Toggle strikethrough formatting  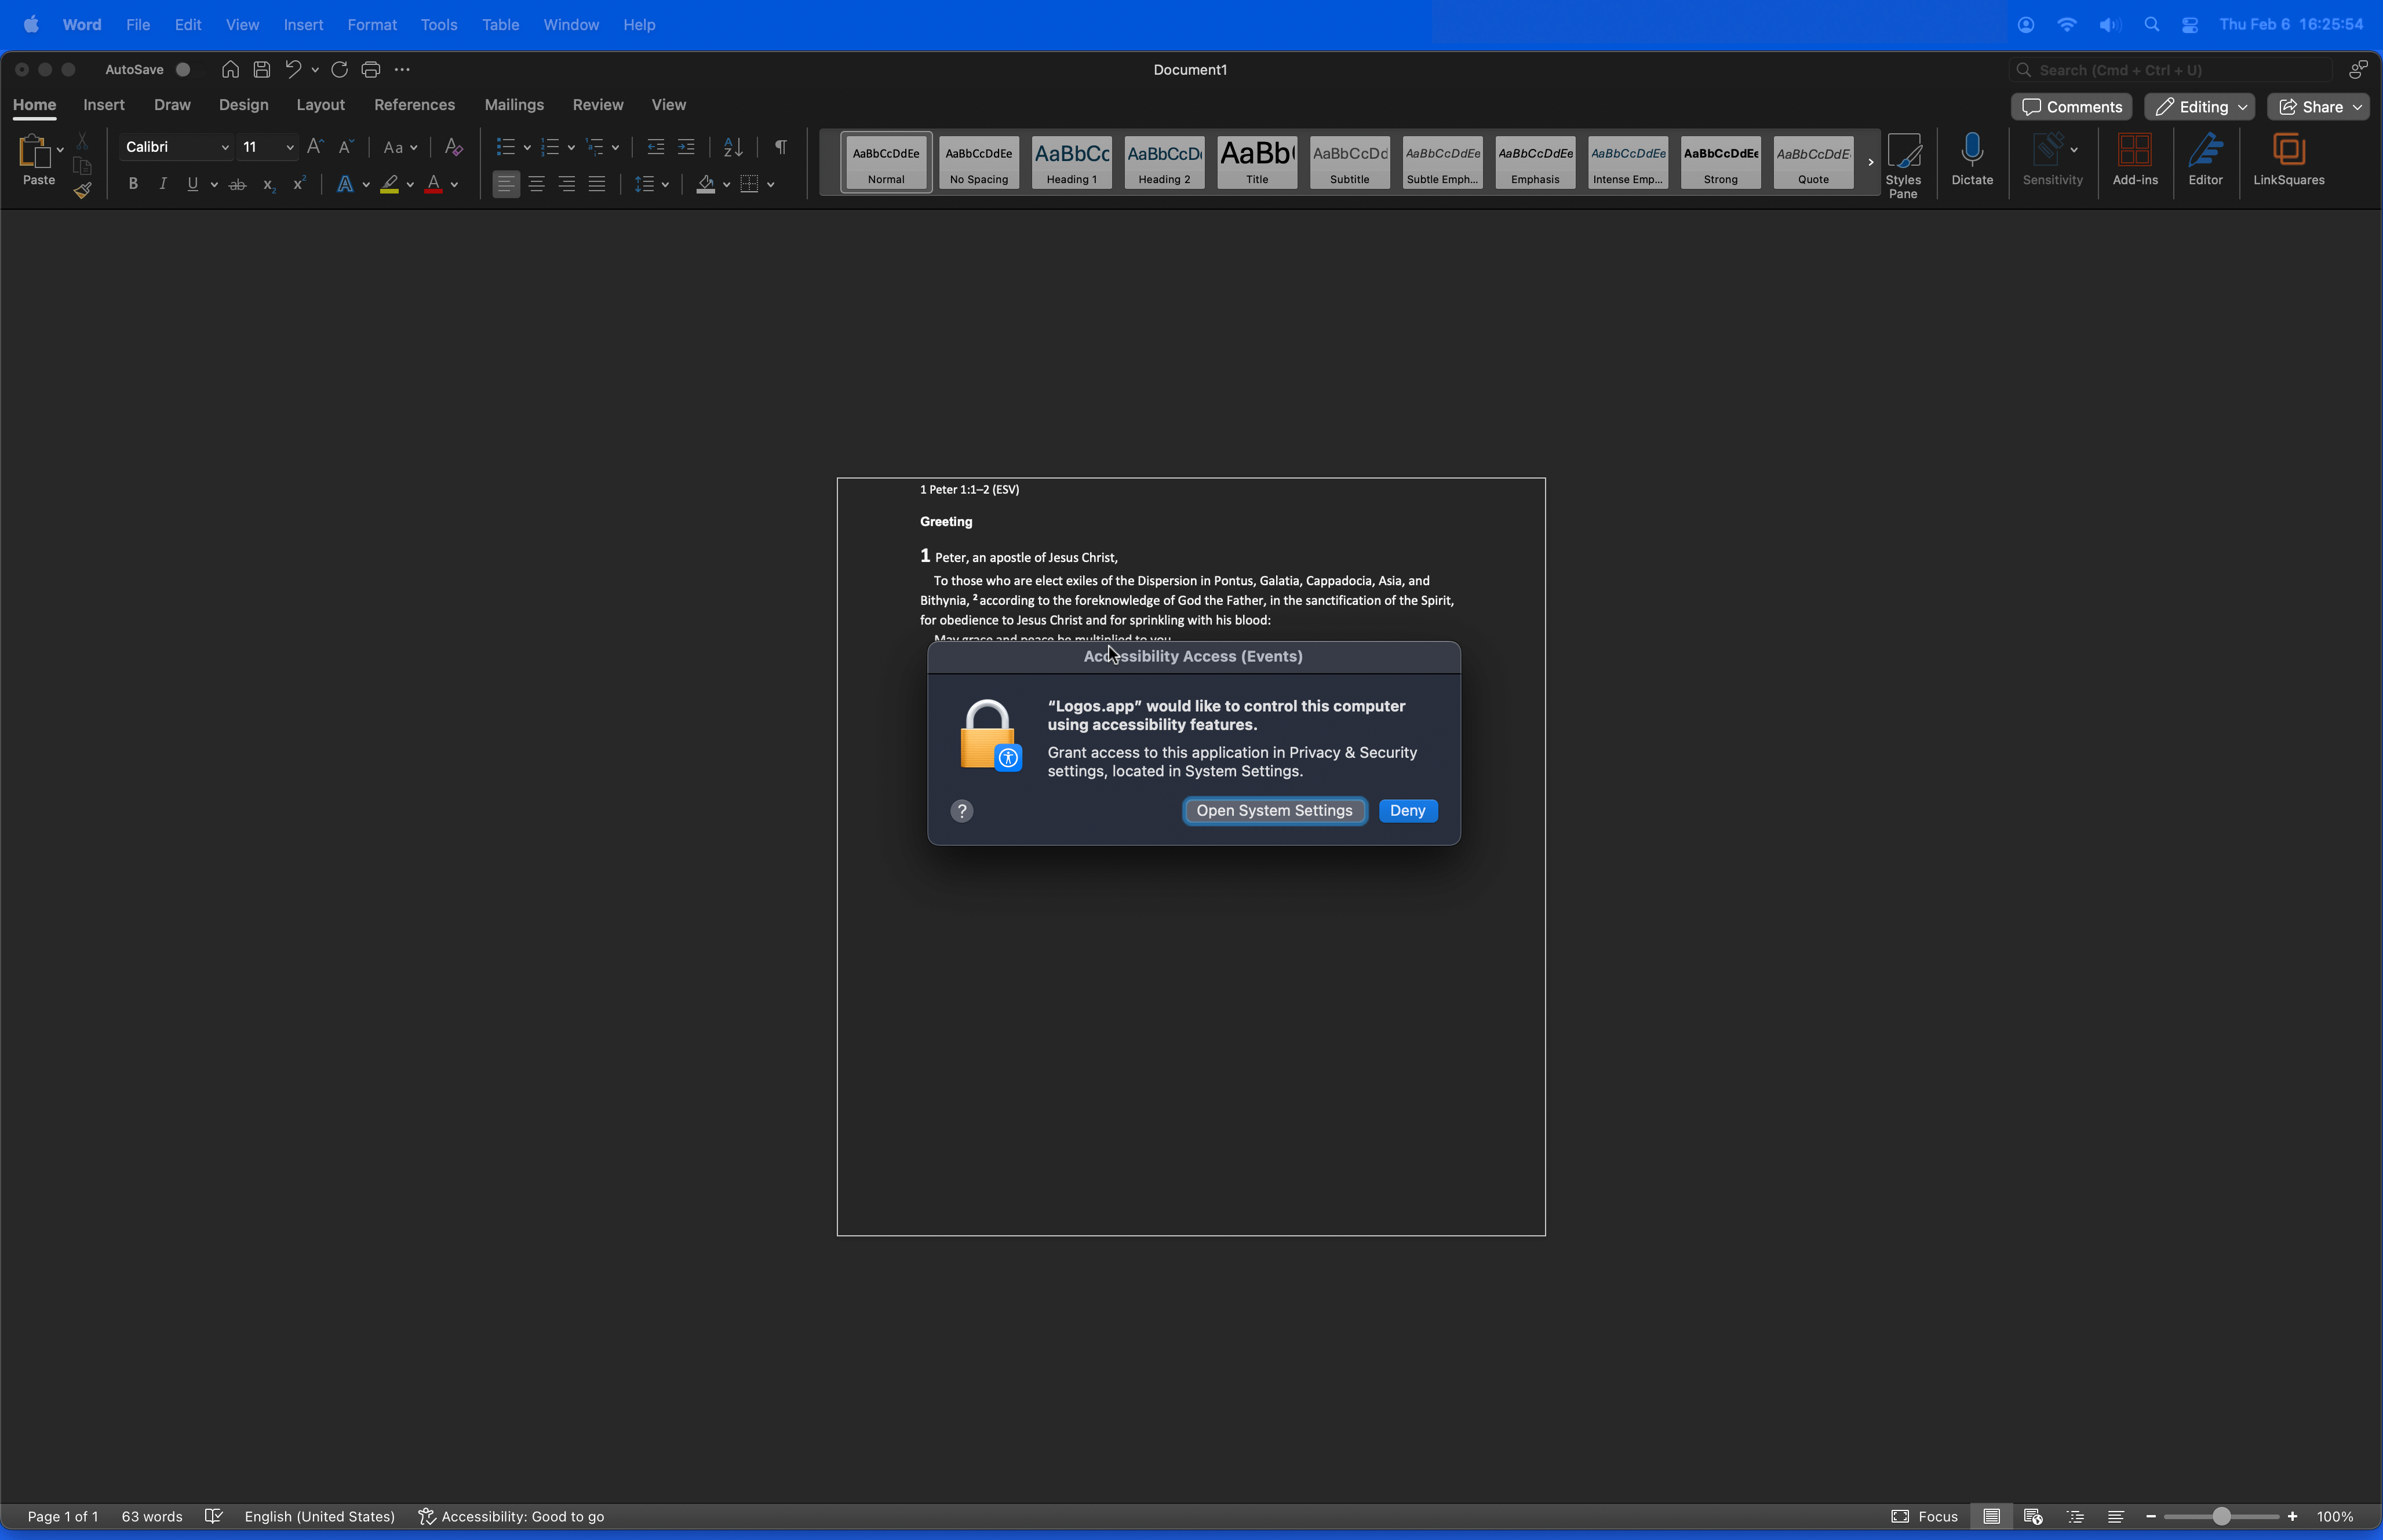coord(238,184)
